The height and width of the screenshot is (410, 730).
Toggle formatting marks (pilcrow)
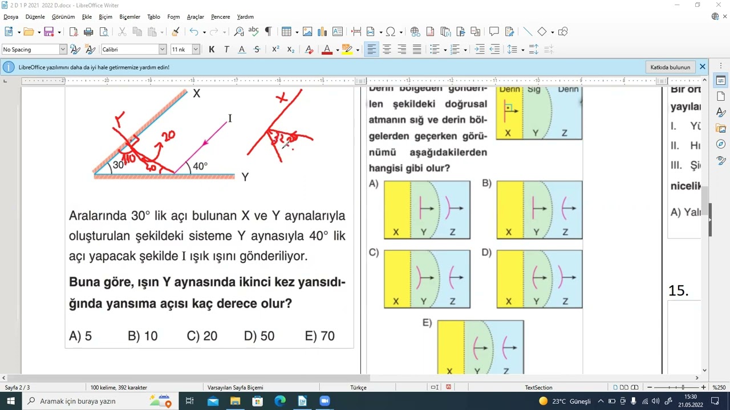pos(269,32)
